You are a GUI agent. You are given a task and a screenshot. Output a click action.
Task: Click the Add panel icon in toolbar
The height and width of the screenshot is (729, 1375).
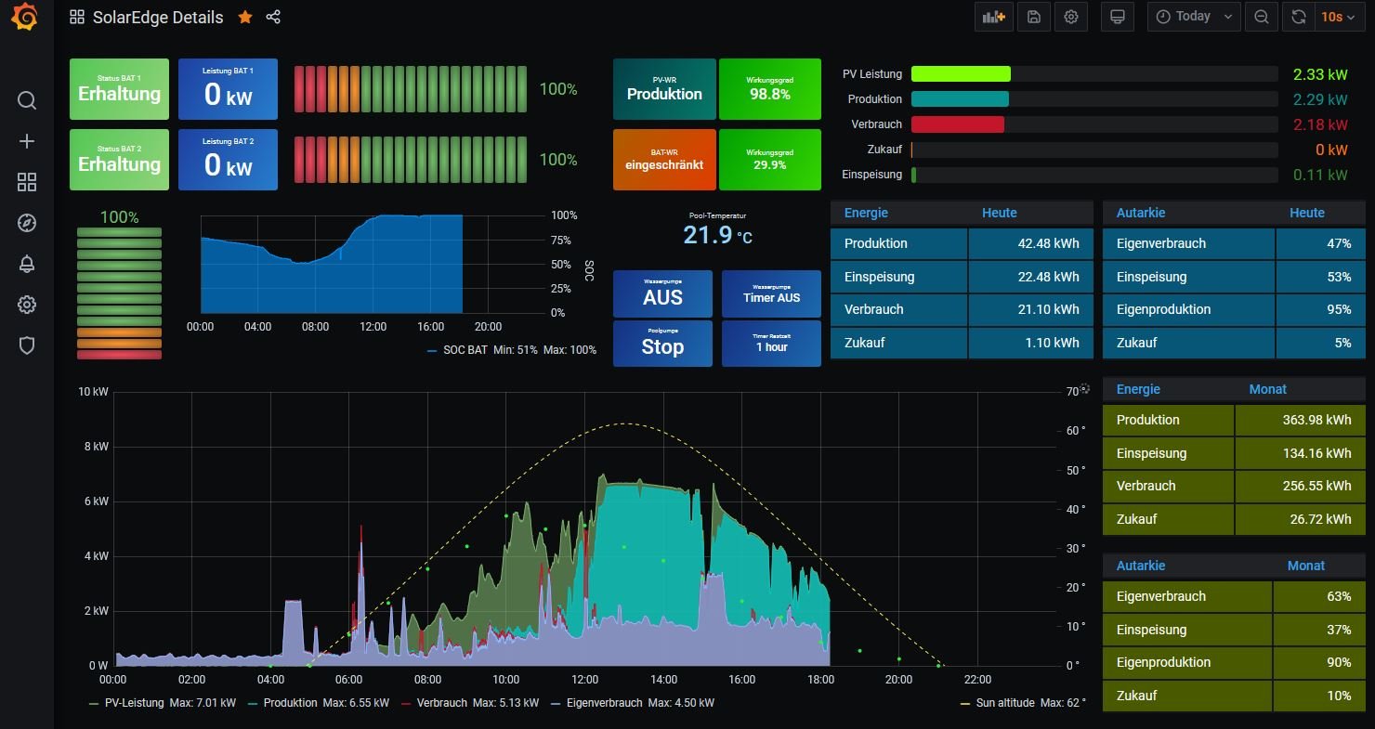(x=994, y=17)
